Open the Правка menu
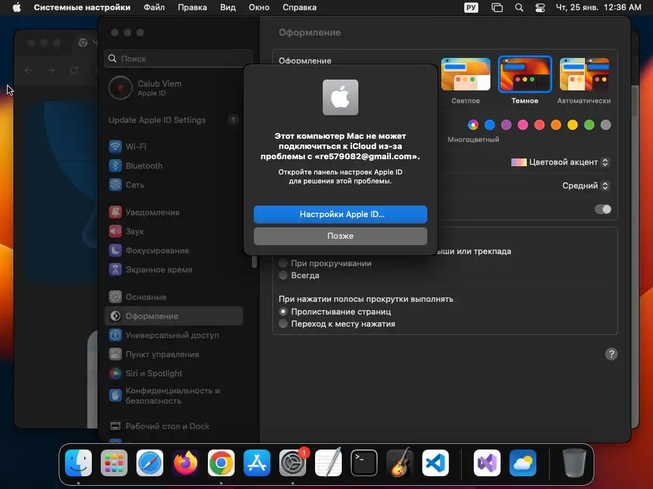 pyautogui.click(x=193, y=8)
